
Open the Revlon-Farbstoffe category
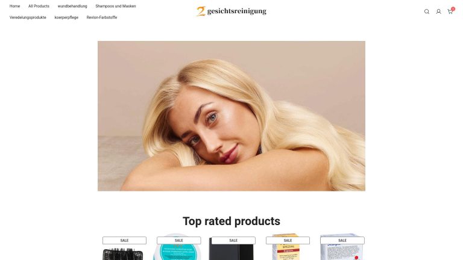click(x=102, y=17)
